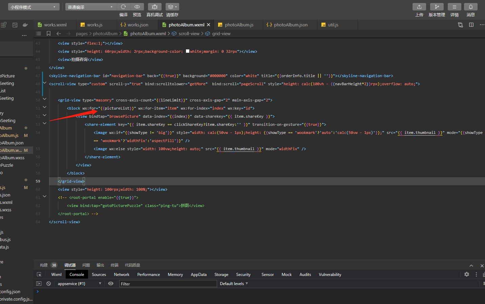Click the grid-view breadcrumb segment
Viewport: 485px width, 304px height.
pyautogui.click(x=221, y=33)
